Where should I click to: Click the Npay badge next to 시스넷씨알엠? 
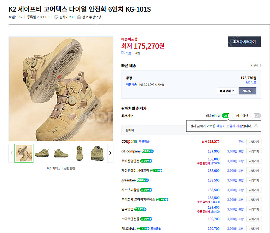pos(146,190)
